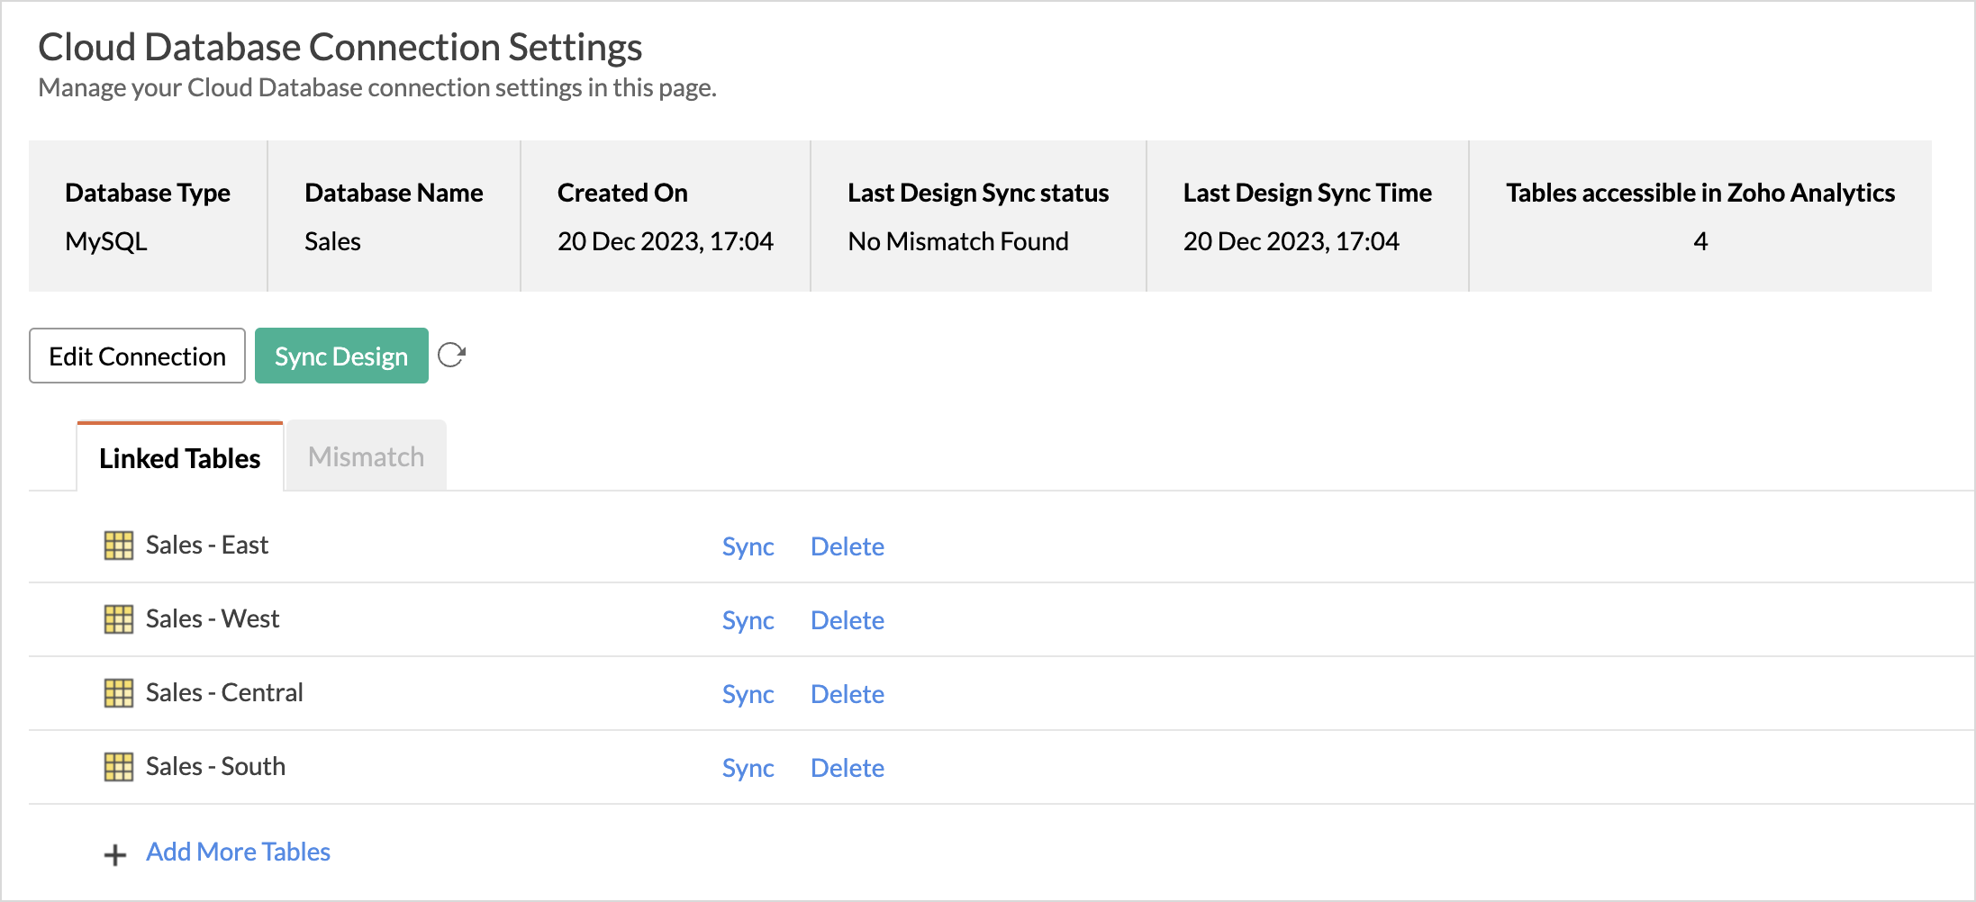
Task: Delete the Sales - Central table
Action: click(x=847, y=694)
